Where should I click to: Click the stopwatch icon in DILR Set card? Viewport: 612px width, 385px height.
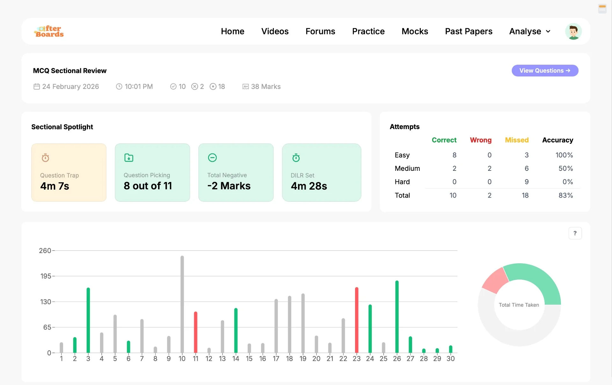point(296,157)
